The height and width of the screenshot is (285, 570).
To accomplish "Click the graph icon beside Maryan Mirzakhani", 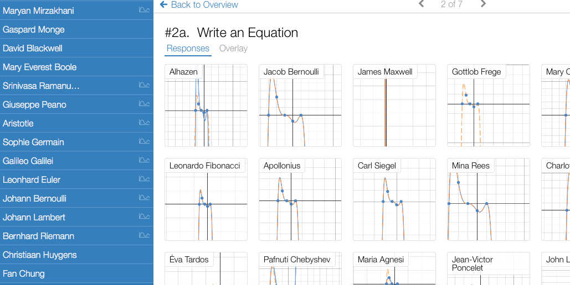I will [x=144, y=10].
